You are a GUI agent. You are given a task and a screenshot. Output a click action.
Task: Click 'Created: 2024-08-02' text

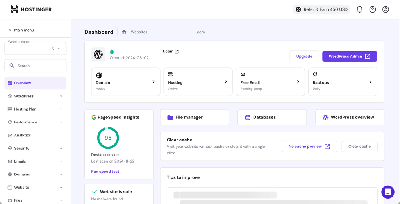129,58
